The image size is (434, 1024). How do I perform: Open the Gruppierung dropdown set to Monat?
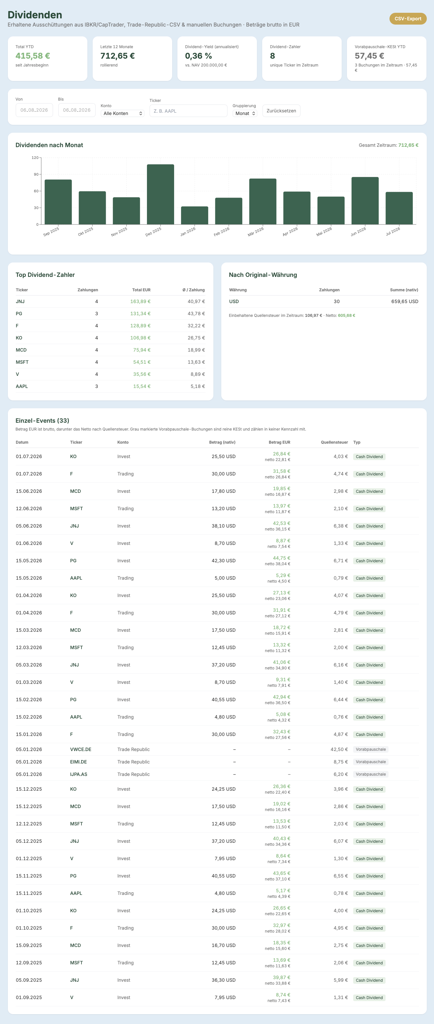[245, 113]
